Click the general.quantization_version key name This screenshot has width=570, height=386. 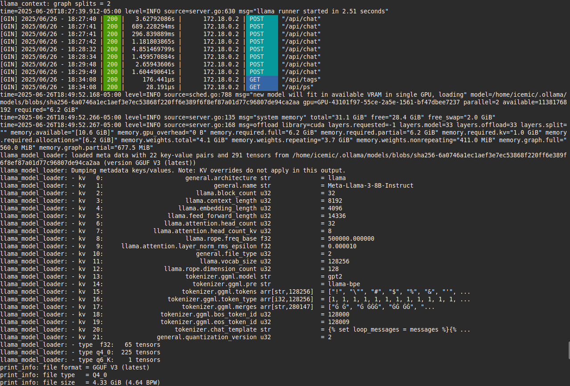tap(207, 337)
